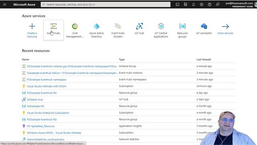Open IoT connector service
The image size is (257, 145).
coord(204,29)
